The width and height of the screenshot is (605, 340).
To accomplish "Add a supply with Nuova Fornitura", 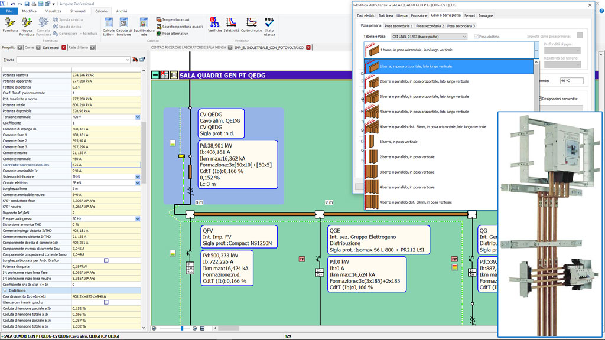I will click(27, 26).
